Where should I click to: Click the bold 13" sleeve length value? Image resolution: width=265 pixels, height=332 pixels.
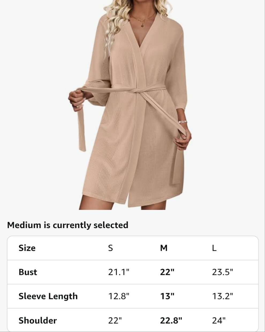tap(167, 296)
